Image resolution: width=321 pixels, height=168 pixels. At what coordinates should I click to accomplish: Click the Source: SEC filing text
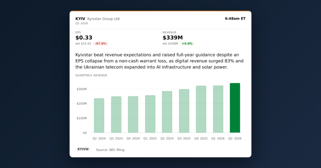click(110, 150)
